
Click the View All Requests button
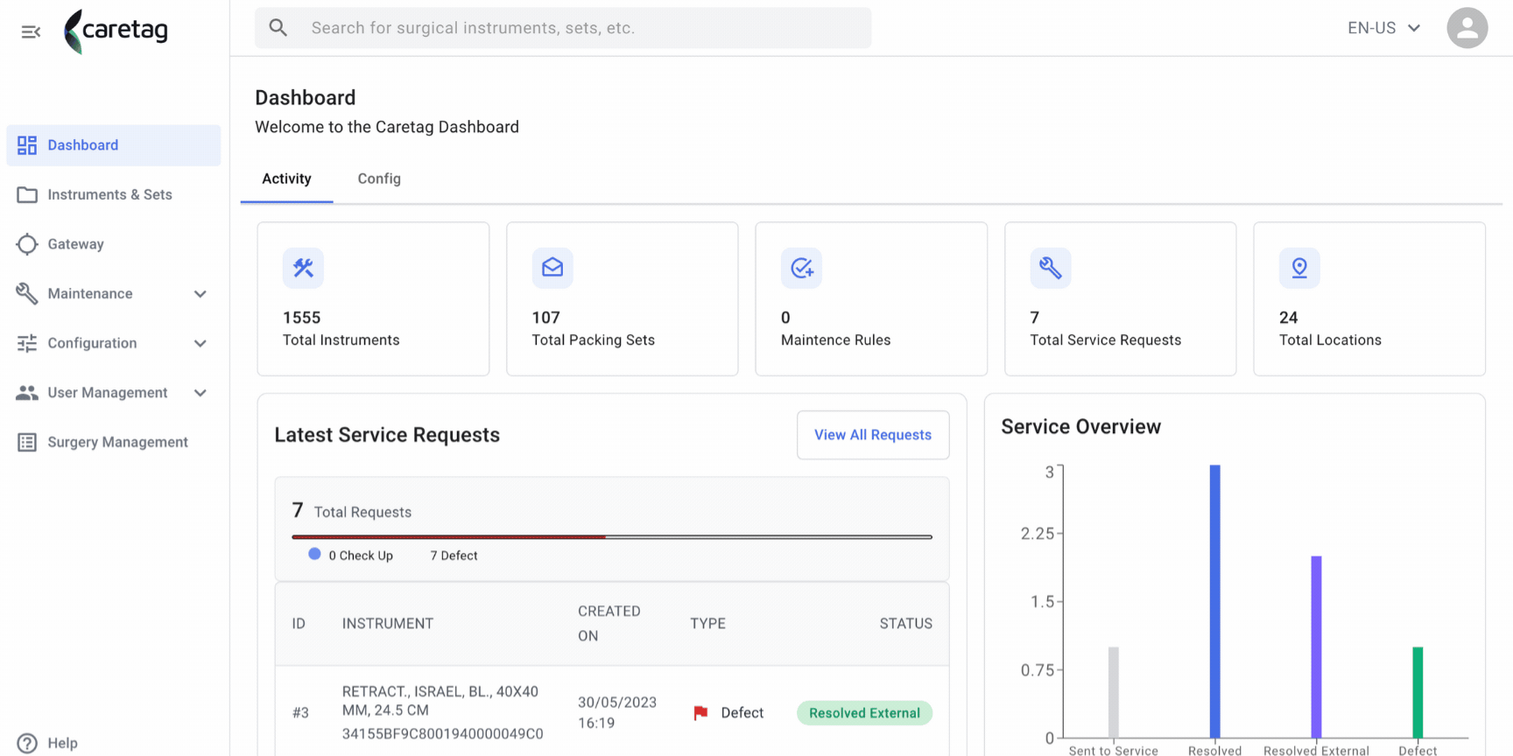pos(873,435)
